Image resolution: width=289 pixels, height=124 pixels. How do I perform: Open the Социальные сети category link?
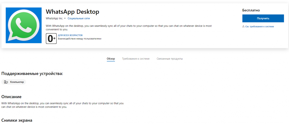coord(79,18)
